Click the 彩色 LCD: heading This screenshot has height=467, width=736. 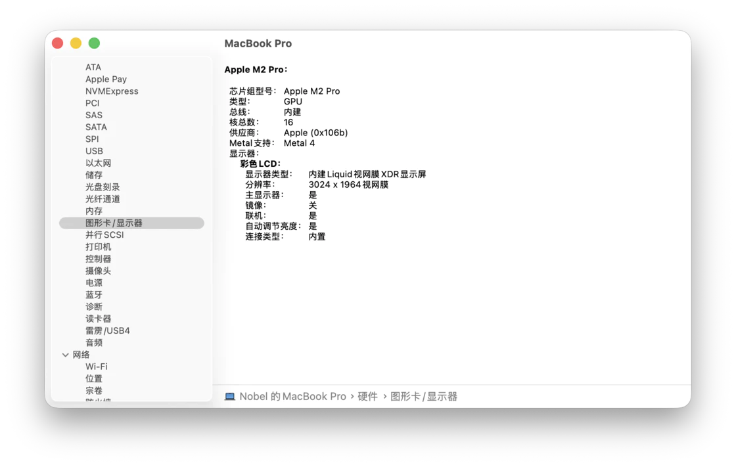pos(260,164)
